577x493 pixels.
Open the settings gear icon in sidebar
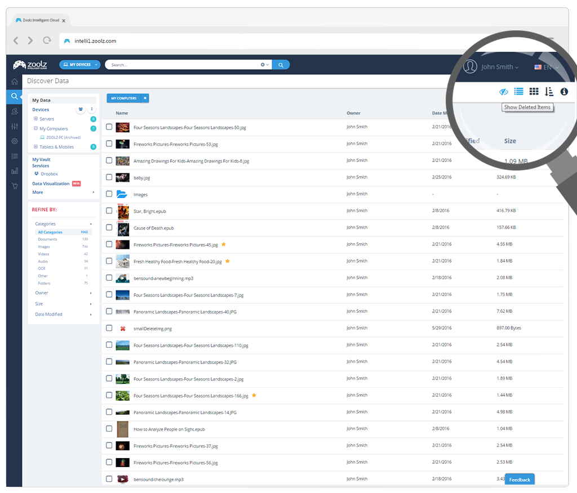coord(14,141)
